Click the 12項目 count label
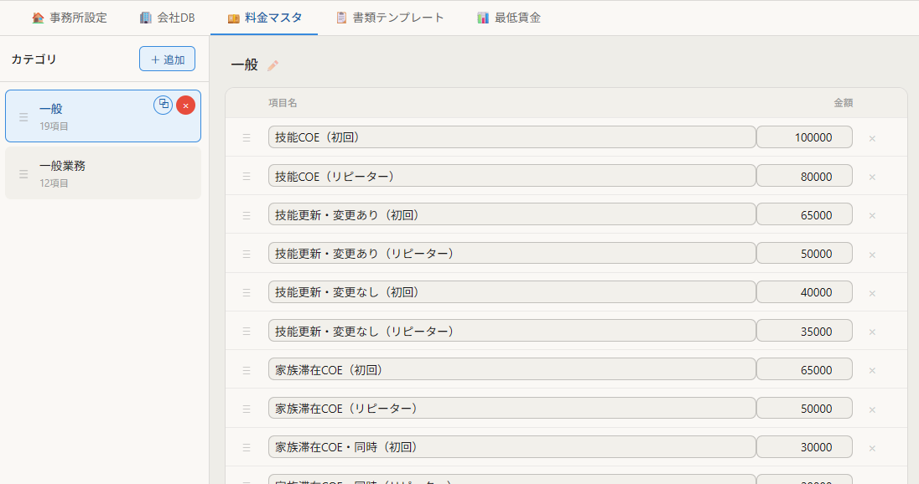This screenshot has height=484, width=919. coord(54,183)
